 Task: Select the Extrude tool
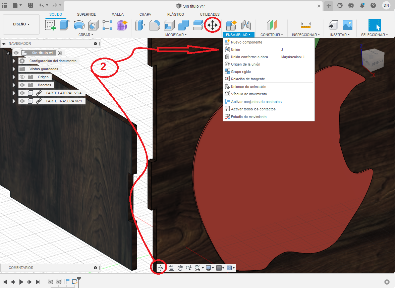pos(64,25)
